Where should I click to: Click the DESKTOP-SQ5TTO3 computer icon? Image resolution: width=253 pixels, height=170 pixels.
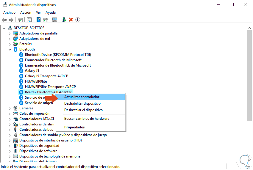tap(10, 28)
